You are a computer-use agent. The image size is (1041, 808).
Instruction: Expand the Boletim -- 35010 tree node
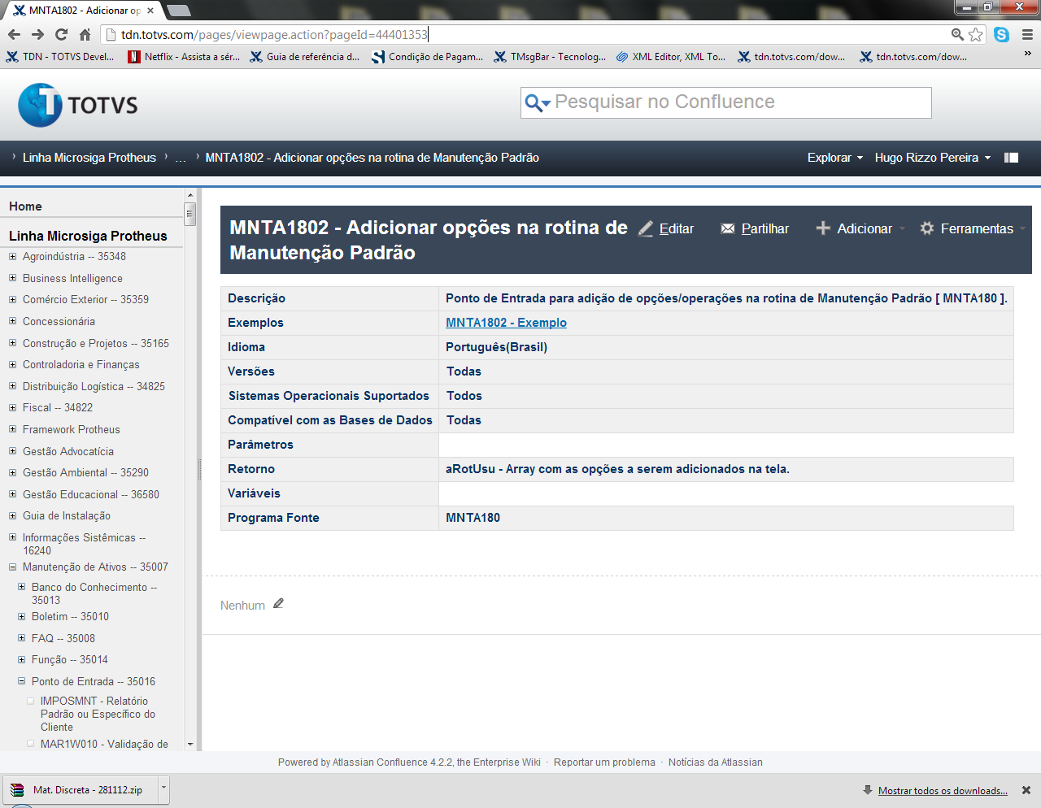[x=21, y=616]
